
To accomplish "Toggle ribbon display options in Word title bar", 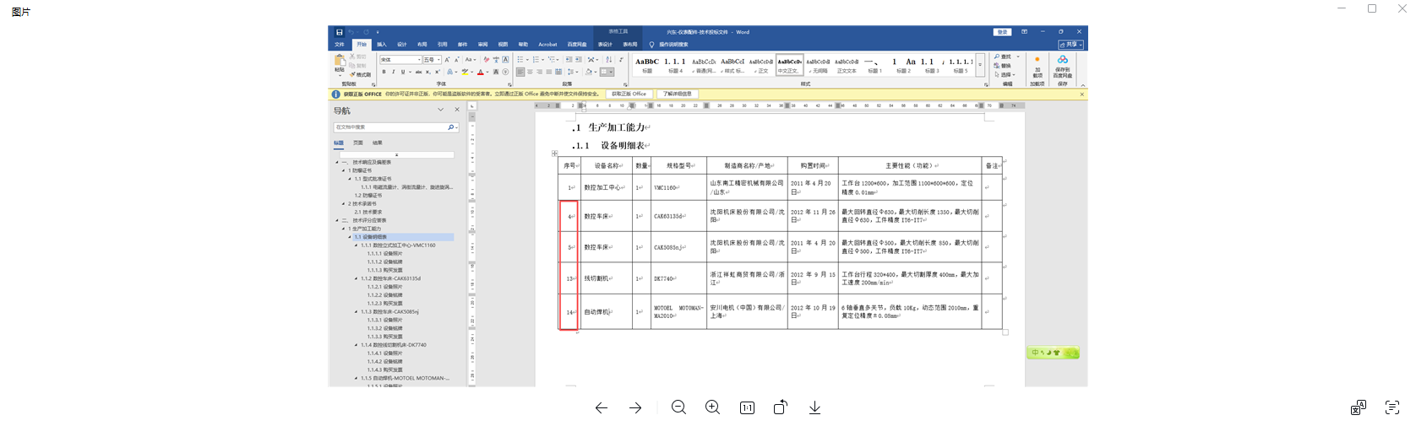I will tap(1024, 32).
